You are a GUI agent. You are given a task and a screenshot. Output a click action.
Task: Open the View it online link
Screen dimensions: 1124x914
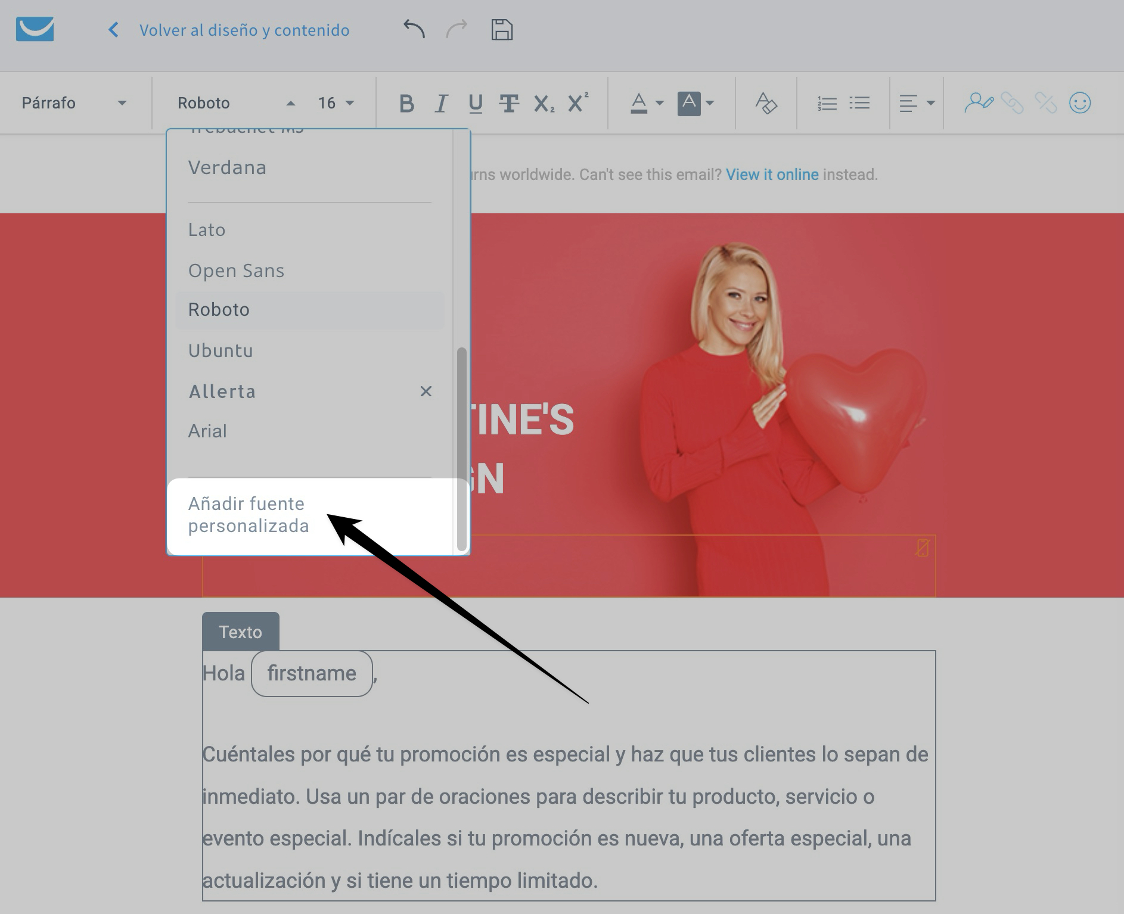[x=772, y=174]
